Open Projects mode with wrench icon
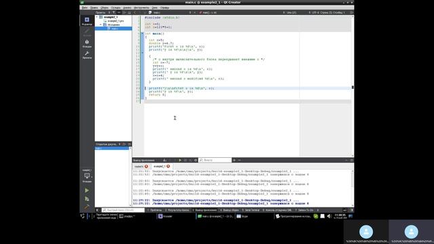This screenshot has height=244, width=434. click(x=87, y=54)
